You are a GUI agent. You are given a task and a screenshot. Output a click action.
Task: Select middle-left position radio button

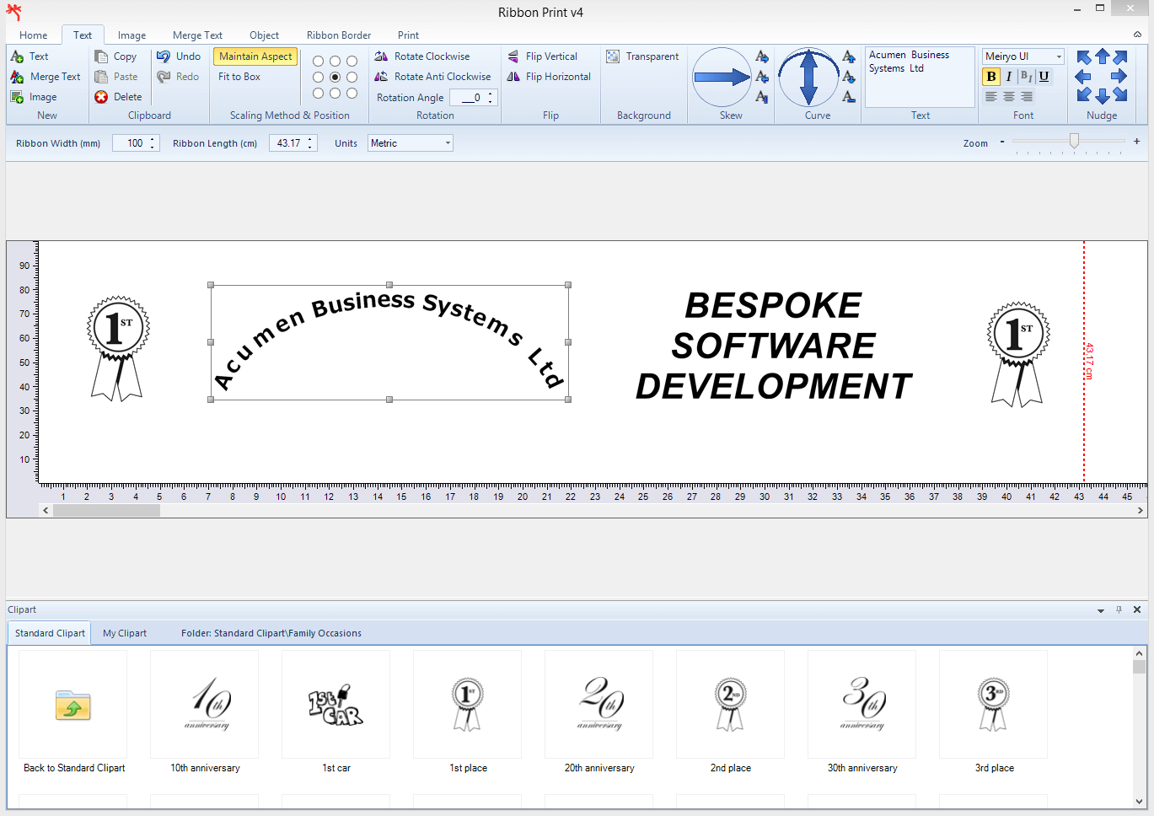(x=319, y=78)
